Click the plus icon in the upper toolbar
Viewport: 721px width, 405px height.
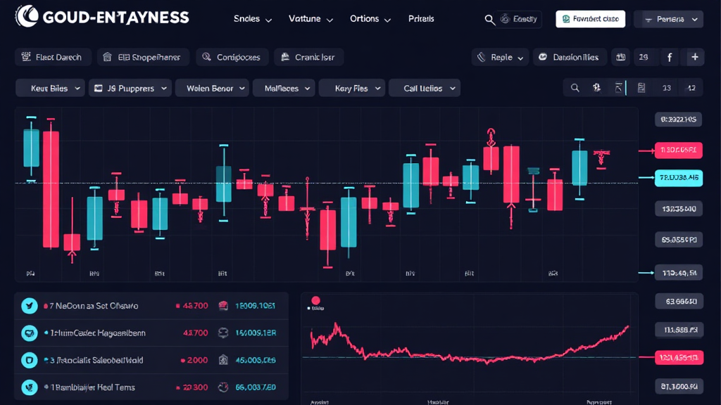(x=694, y=58)
